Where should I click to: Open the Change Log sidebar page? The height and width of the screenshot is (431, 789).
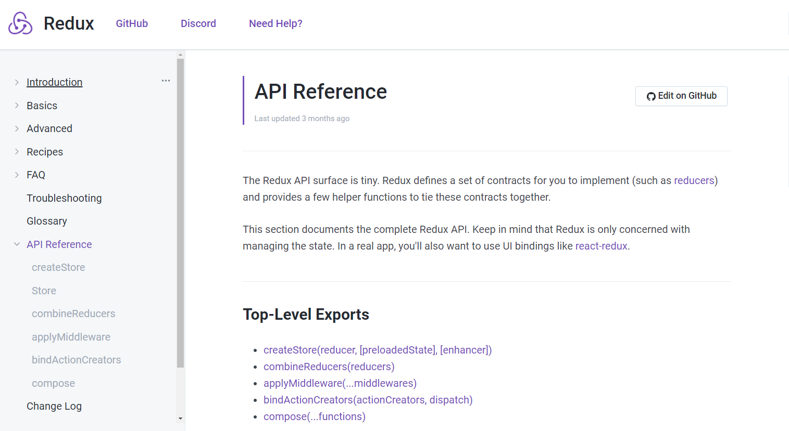pos(54,406)
